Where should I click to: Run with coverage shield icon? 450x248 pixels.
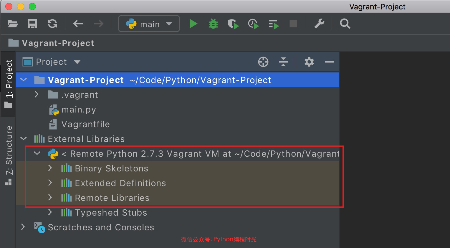(233, 24)
